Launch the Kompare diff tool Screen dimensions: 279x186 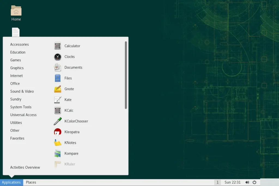[x=71, y=153]
